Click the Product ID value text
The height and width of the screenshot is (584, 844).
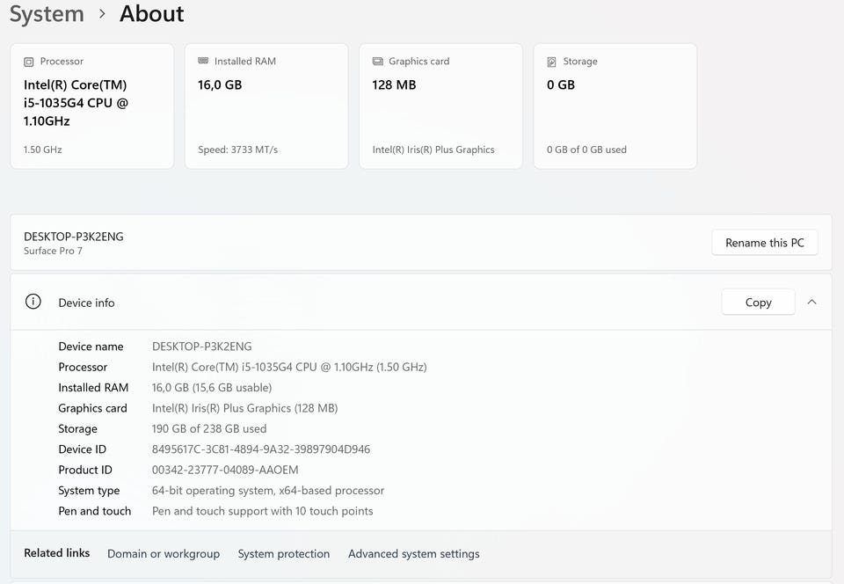225,470
